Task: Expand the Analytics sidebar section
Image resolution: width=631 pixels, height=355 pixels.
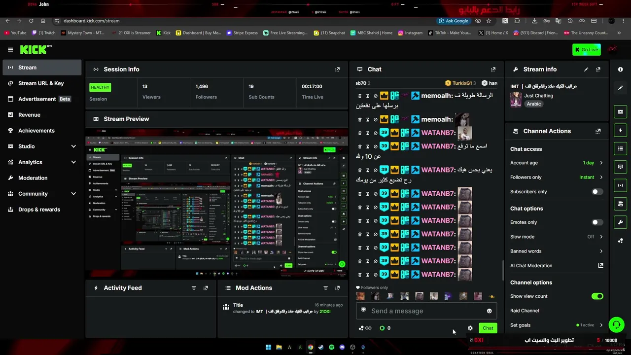Action: pos(73,162)
